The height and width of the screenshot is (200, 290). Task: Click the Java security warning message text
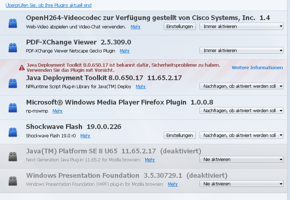(124, 68)
